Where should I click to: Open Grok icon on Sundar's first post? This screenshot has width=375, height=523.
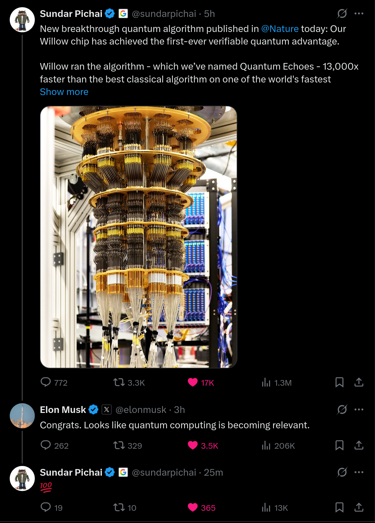coord(342,13)
